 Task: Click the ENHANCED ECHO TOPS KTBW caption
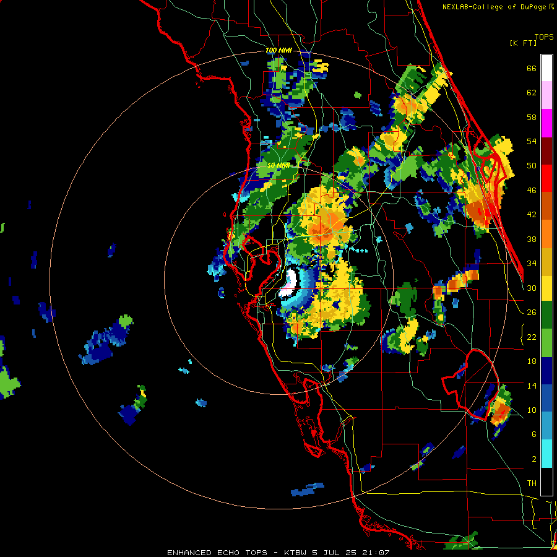[278, 553]
